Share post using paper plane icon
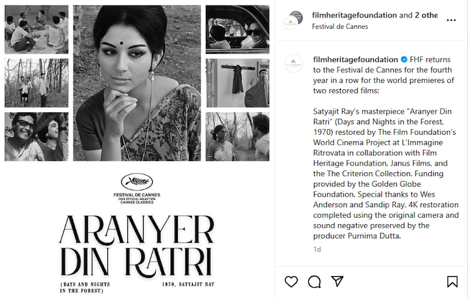The image size is (468, 299). pyautogui.click(x=337, y=282)
